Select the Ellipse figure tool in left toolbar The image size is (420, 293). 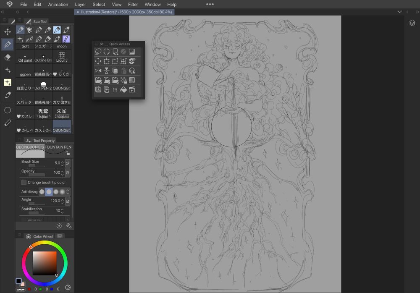[x=8, y=110]
